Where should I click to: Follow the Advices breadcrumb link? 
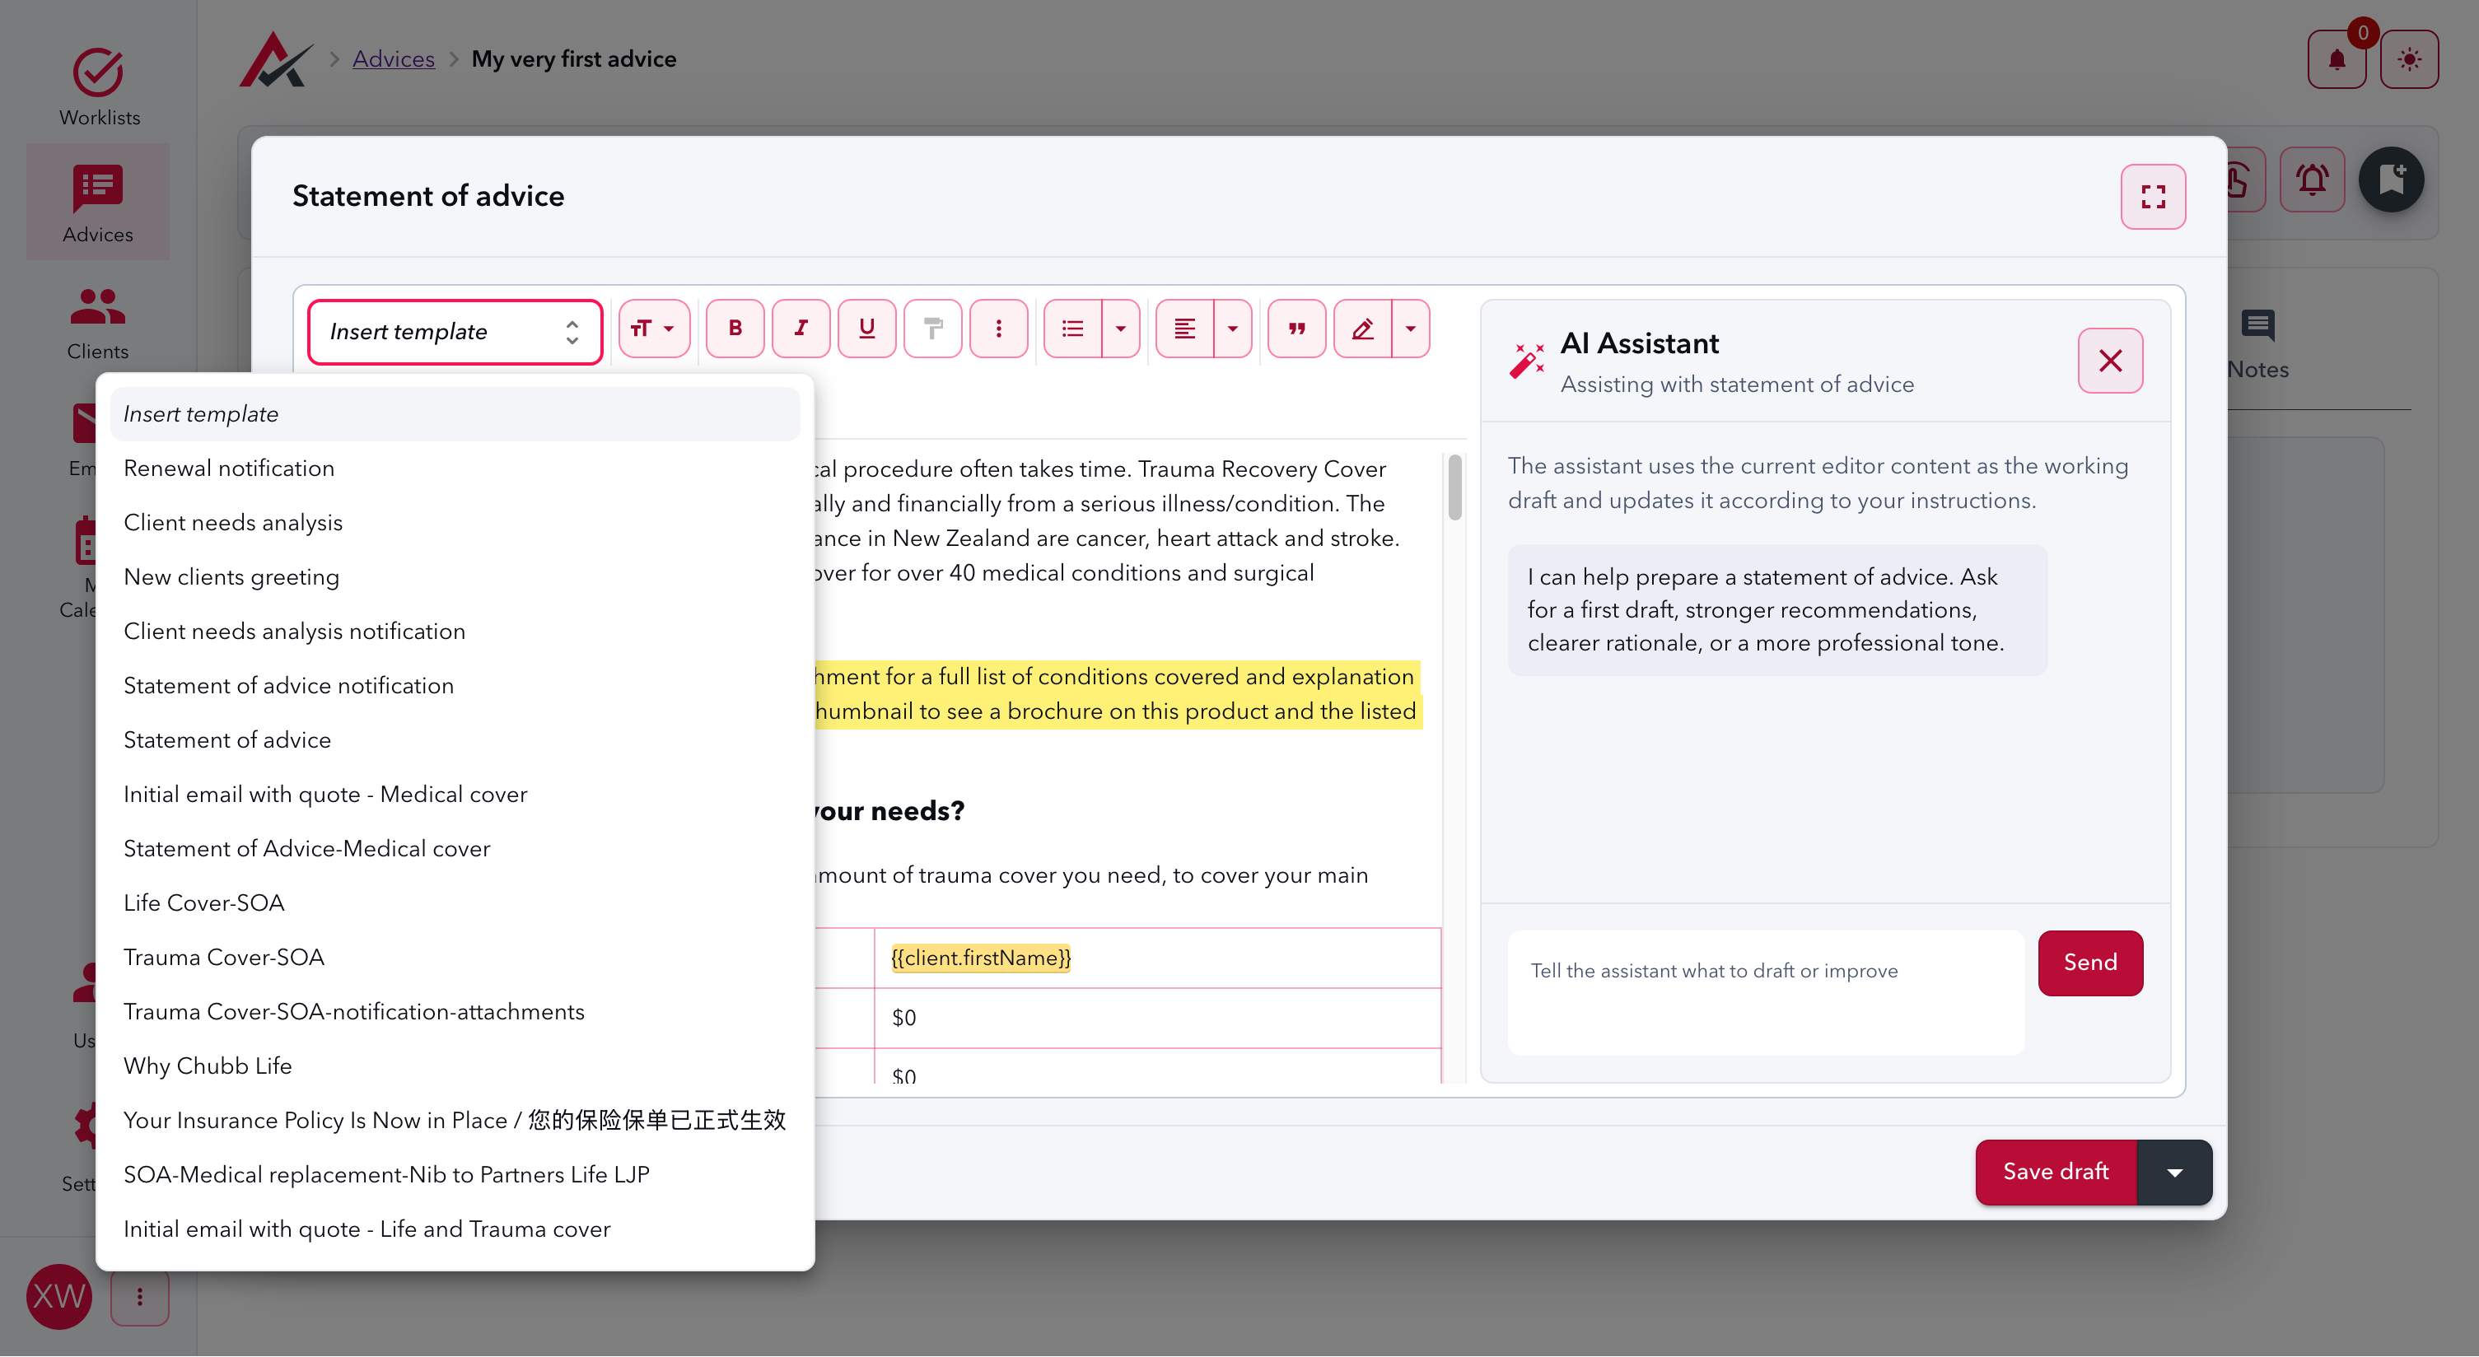pyautogui.click(x=394, y=58)
